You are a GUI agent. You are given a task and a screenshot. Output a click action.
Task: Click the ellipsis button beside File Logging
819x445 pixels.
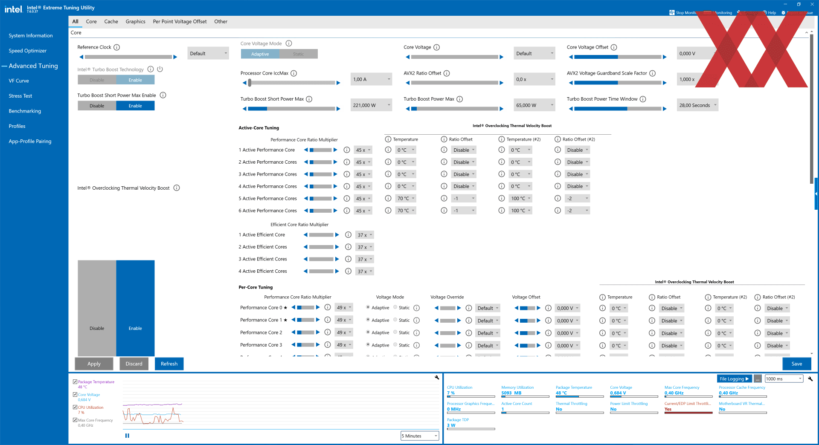point(758,379)
